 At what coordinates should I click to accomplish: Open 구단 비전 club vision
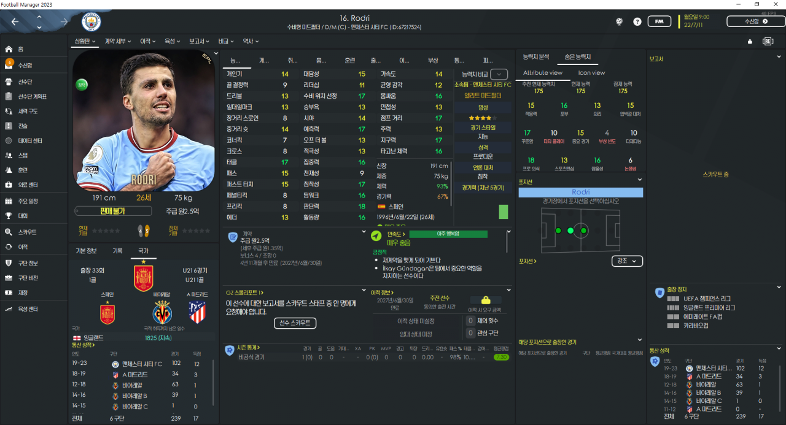(28, 278)
